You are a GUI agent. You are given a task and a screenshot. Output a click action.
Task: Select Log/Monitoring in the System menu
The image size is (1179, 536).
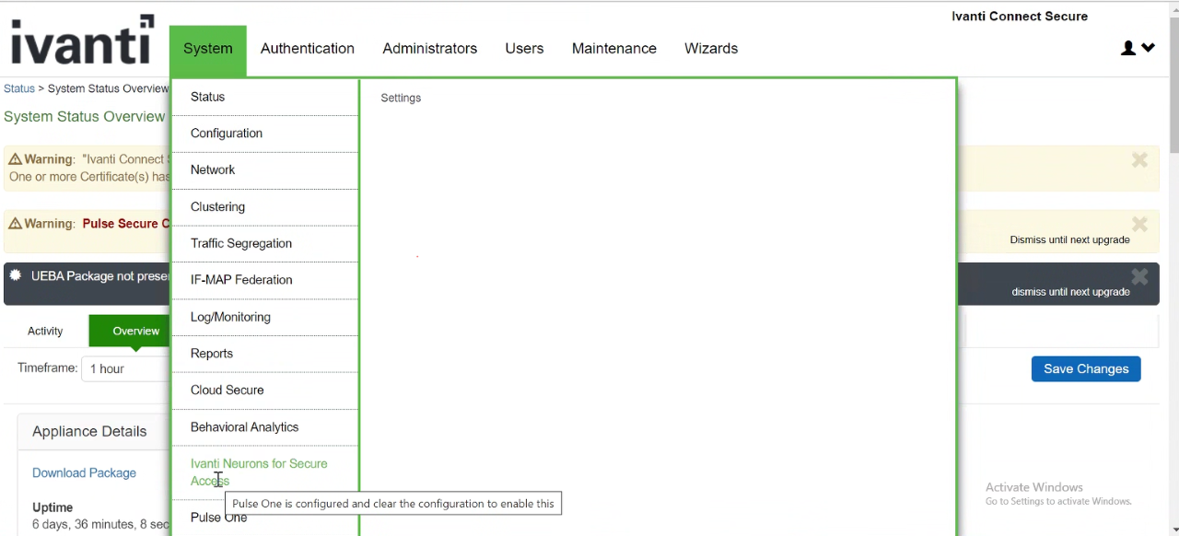230,317
